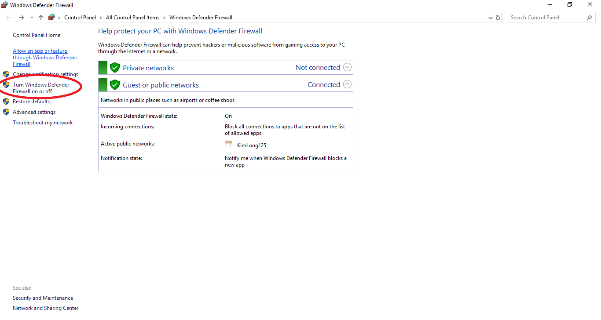This screenshot has width=601, height=320.
Task: Go up one level with the Up arrow
Action: [41, 18]
